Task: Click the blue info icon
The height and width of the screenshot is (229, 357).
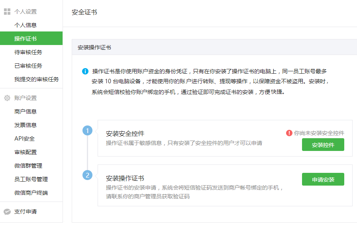Action: 85,71
